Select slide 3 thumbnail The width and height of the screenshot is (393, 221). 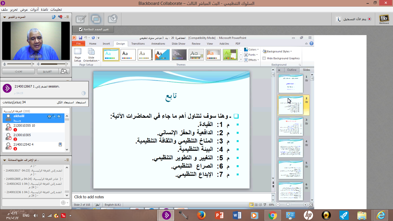click(291, 127)
